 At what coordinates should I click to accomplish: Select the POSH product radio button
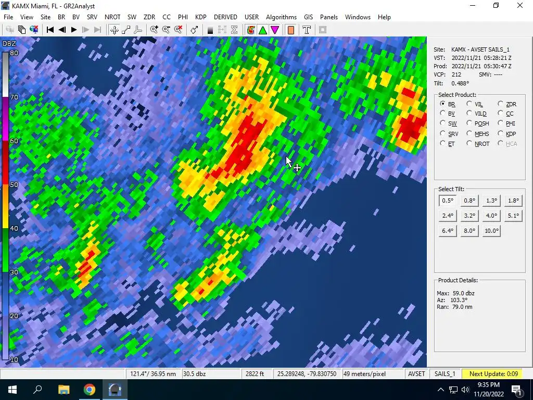point(469,123)
